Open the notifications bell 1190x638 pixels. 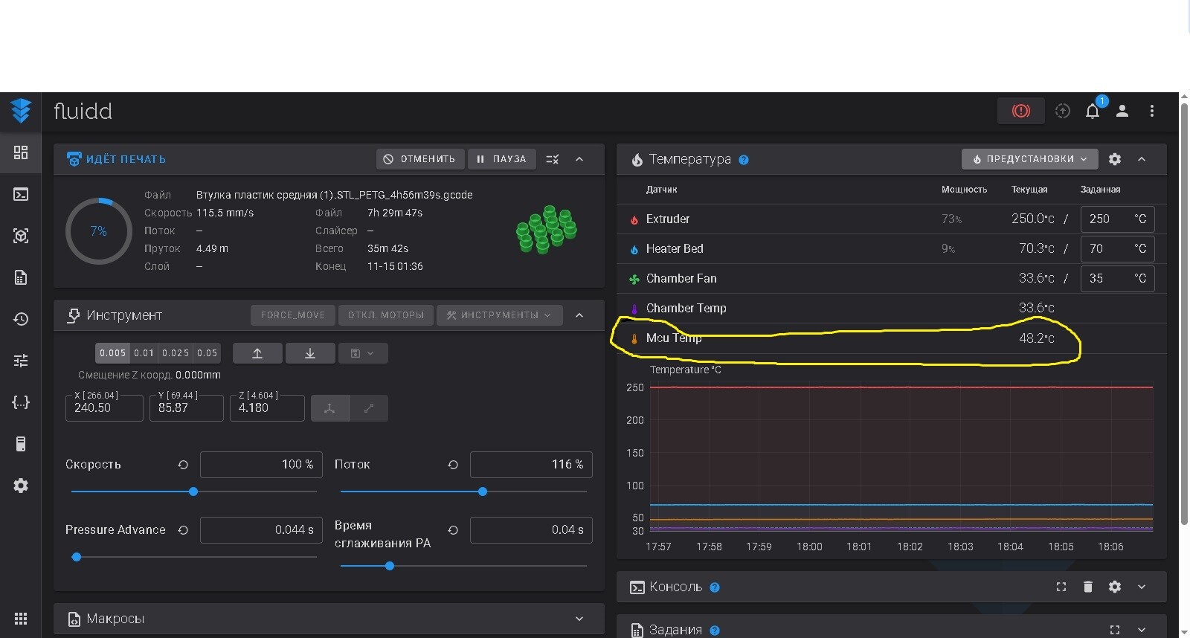pos(1092,112)
